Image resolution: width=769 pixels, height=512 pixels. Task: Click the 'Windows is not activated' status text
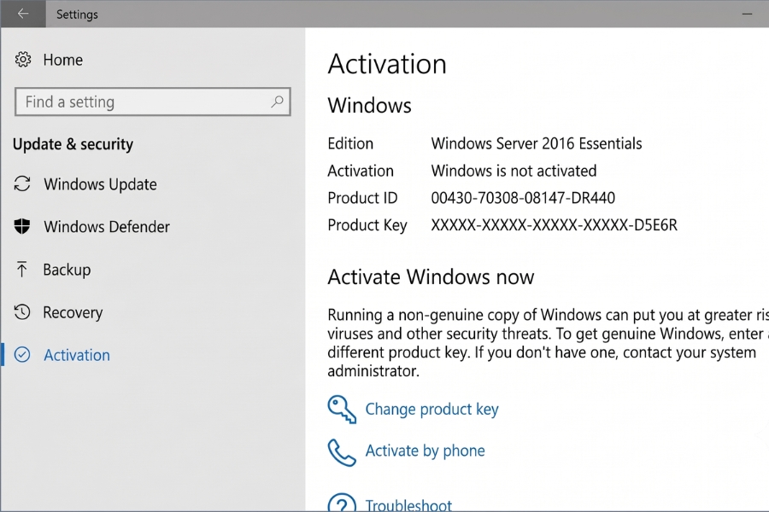point(514,171)
